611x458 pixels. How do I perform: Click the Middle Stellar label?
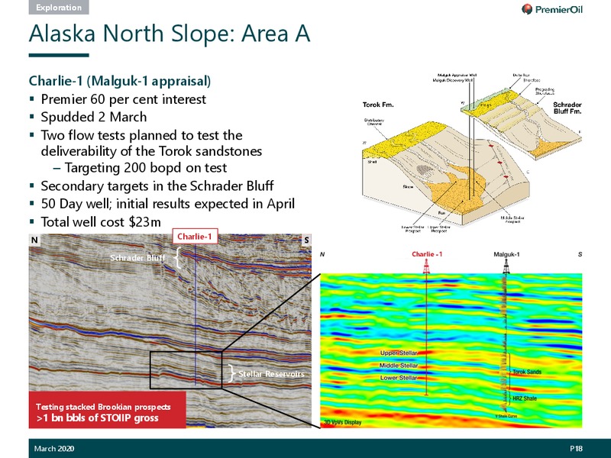(399, 366)
